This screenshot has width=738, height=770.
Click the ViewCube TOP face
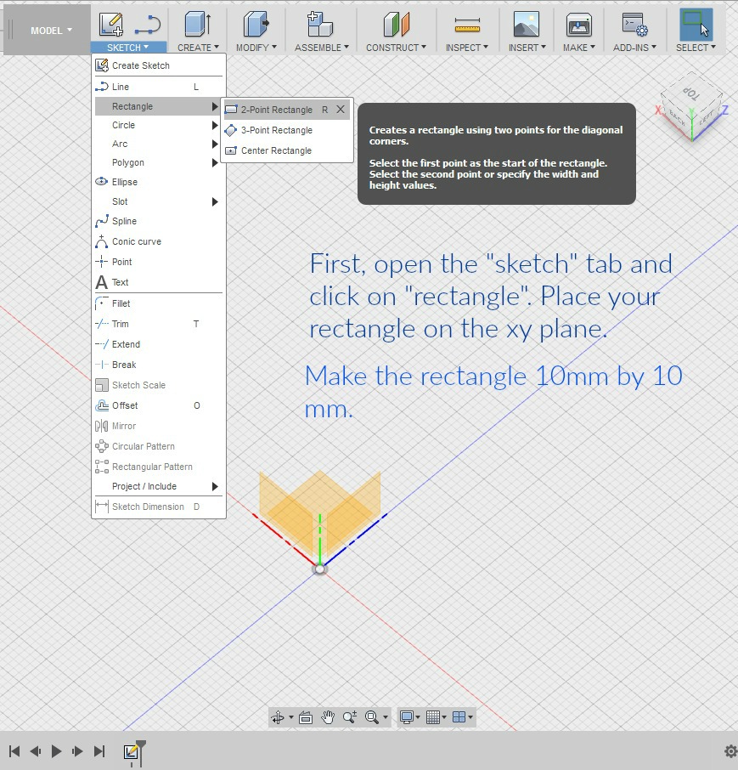point(690,95)
